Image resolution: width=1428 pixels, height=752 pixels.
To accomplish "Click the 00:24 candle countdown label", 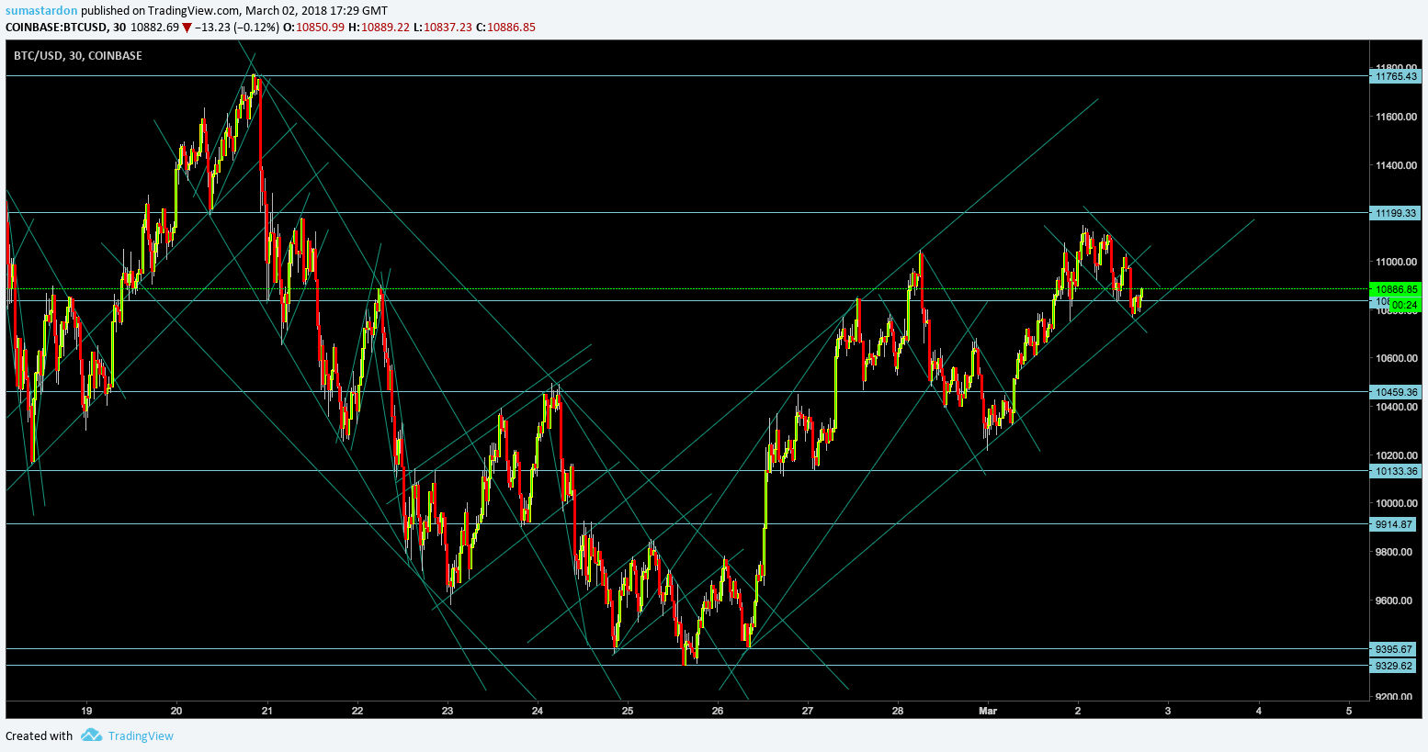I will tap(1404, 305).
